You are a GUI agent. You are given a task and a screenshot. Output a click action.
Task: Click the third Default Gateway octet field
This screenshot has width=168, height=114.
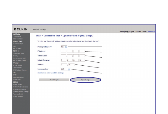click(76, 60)
